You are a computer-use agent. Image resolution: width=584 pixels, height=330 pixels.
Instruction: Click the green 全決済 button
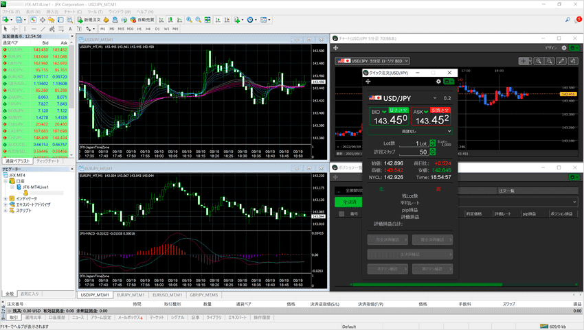(348, 202)
